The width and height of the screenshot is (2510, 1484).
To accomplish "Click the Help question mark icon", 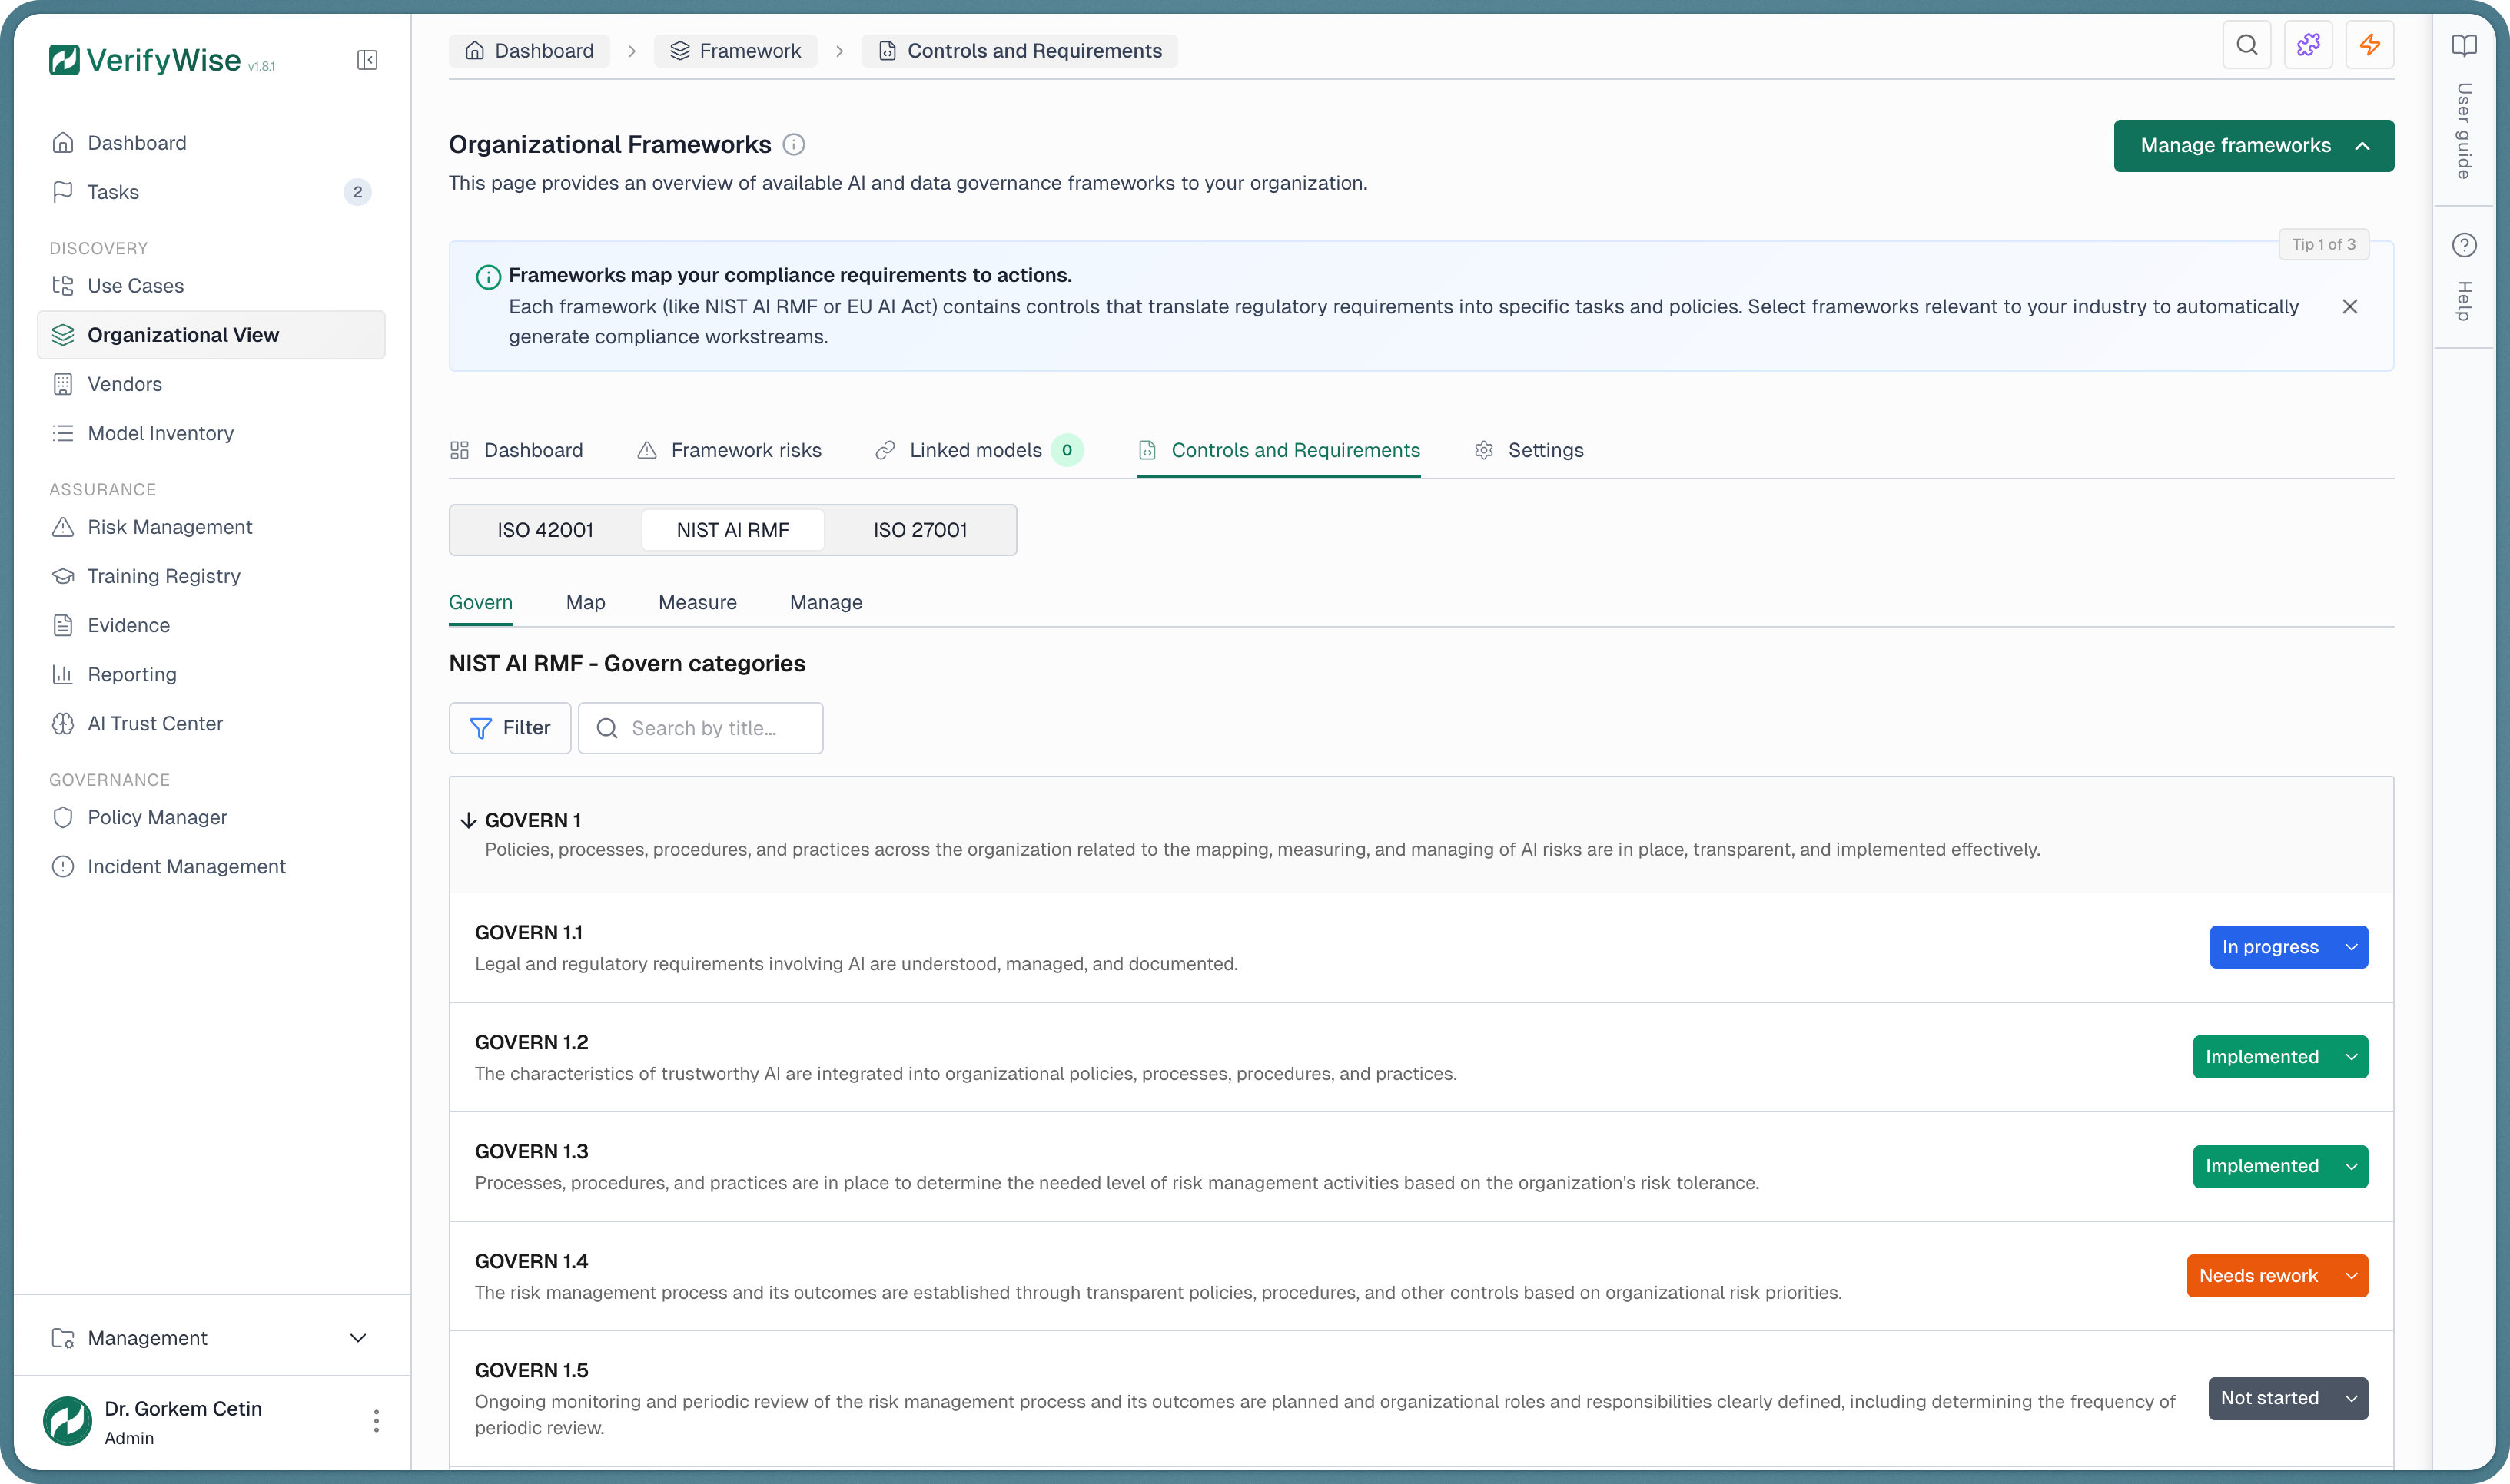I will tap(2465, 245).
